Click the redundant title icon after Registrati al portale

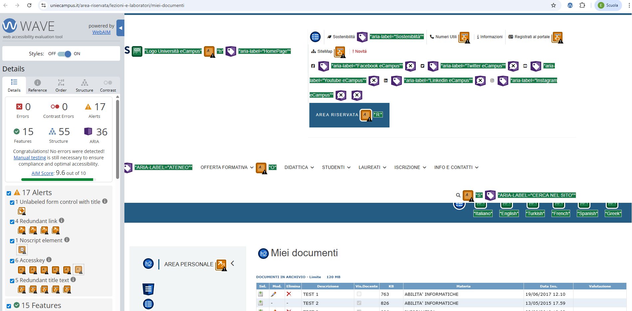[x=557, y=37]
